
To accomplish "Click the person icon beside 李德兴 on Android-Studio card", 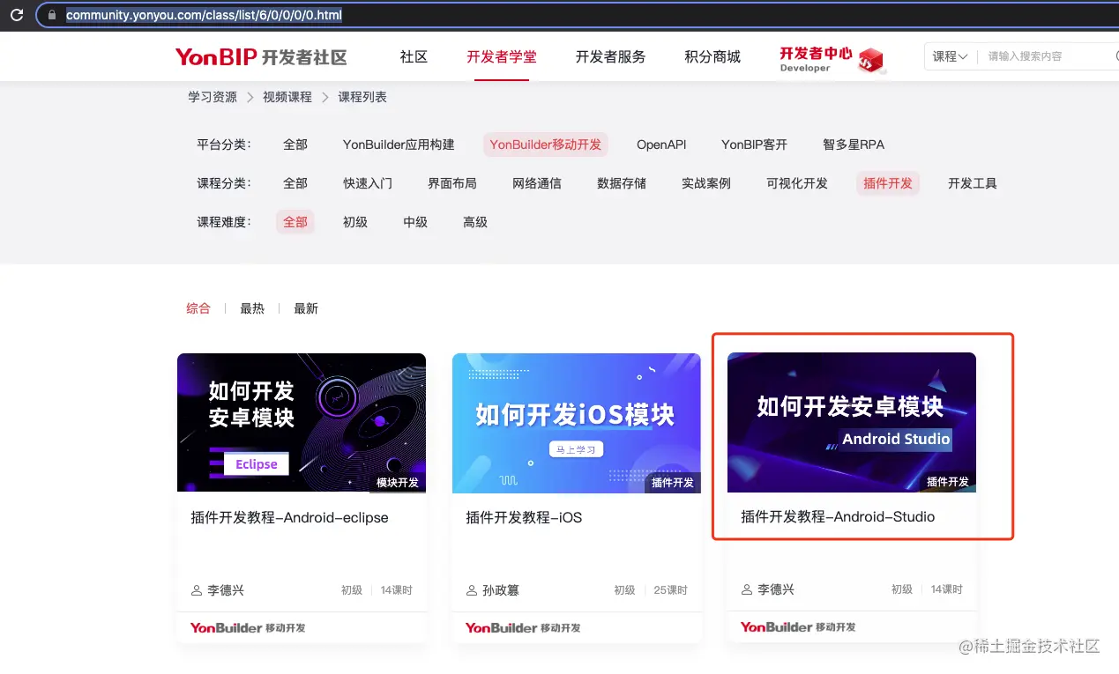I will [x=747, y=589].
